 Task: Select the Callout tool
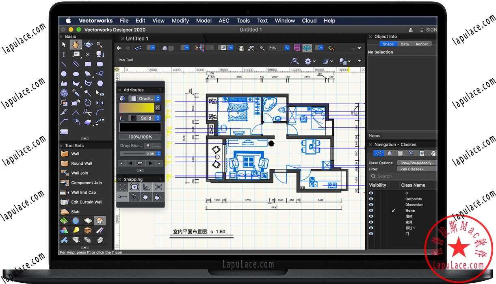pyautogui.click(x=76, y=54)
